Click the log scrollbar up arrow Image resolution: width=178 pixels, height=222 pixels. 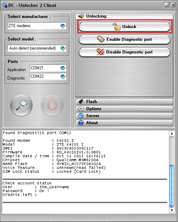[172, 133]
